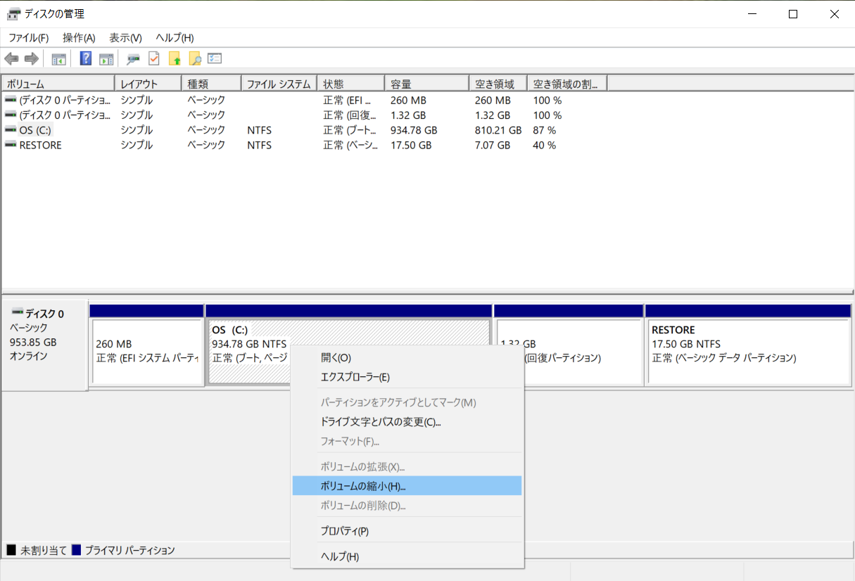Sort by the 空き領域の割... column header

coord(567,84)
